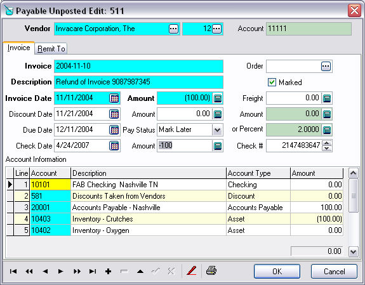Jump to last record navigator button

point(93,271)
